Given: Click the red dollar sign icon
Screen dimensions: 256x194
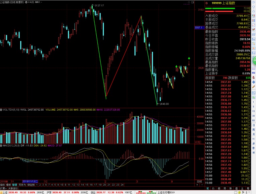Looking at the screenshot, I should click(254, 77).
